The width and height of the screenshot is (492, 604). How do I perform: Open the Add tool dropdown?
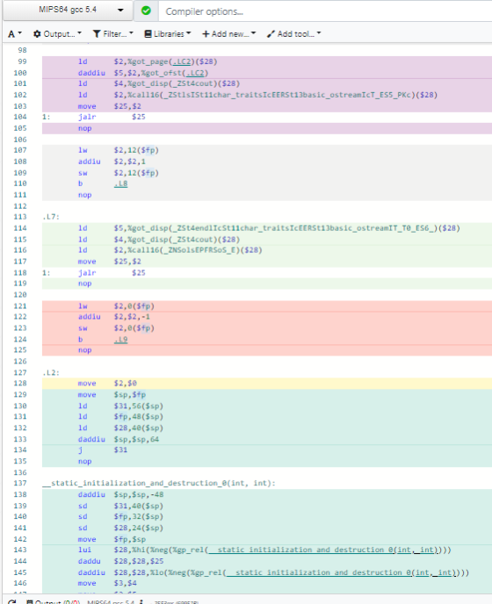293,34
